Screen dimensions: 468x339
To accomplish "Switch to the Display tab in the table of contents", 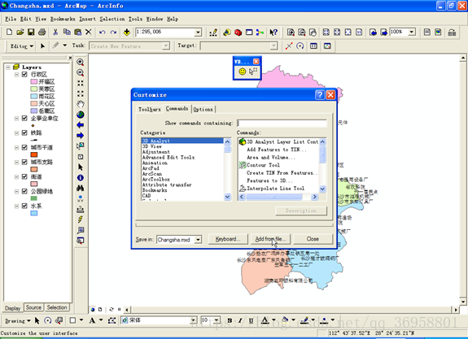I will (x=12, y=308).
